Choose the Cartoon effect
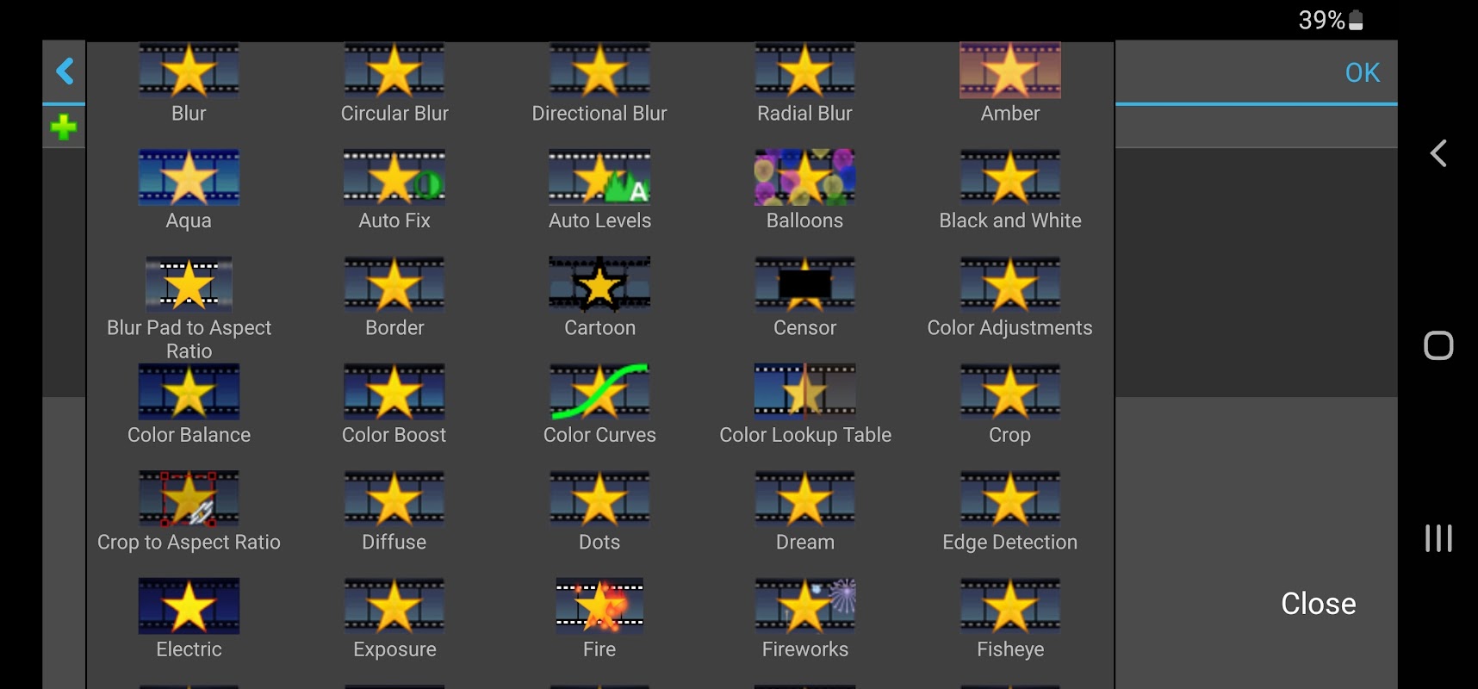This screenshot has width=1478, height=689. [599, 284]
